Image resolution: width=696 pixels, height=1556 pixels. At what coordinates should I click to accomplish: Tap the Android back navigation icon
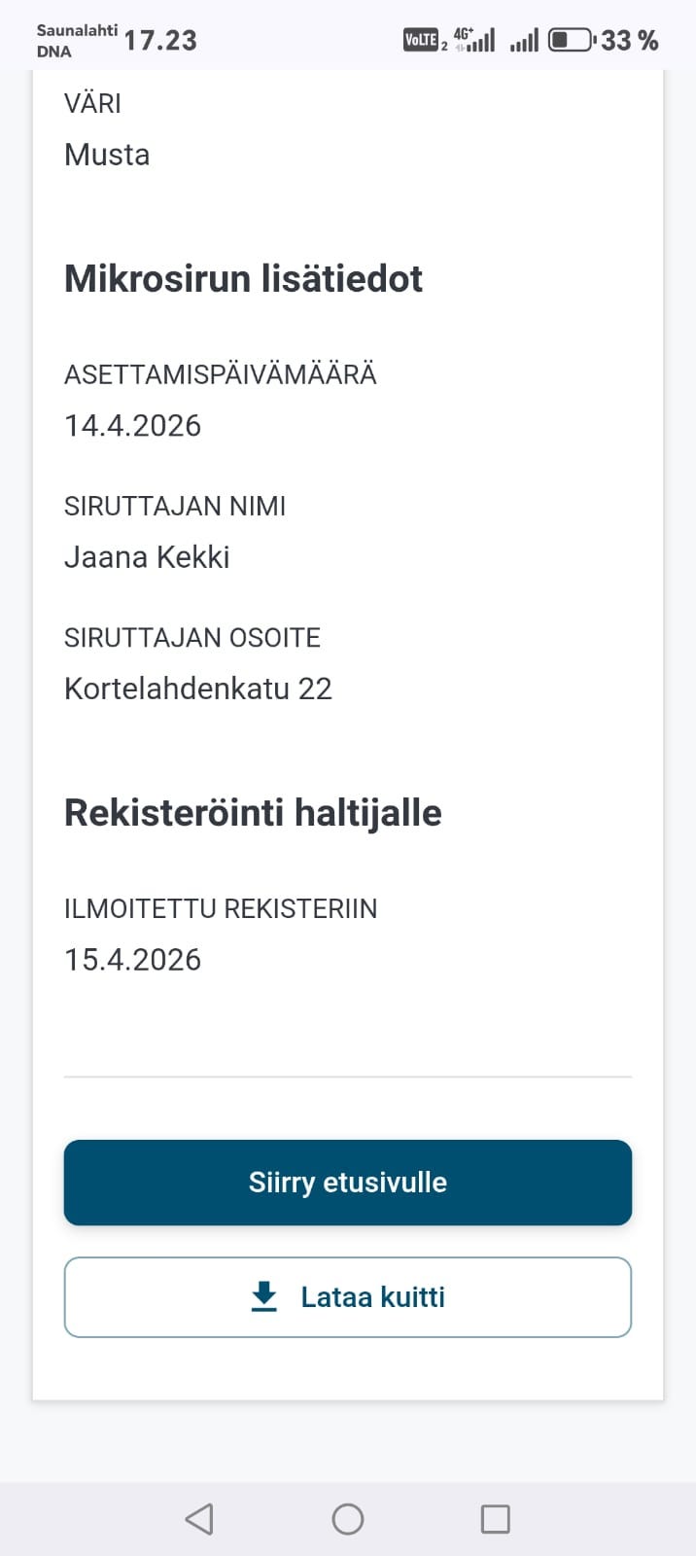pos(199,1519)
